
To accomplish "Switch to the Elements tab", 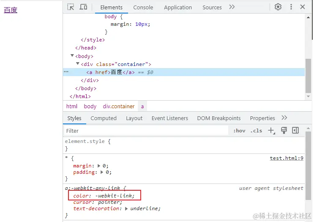I will coord(111,8).
